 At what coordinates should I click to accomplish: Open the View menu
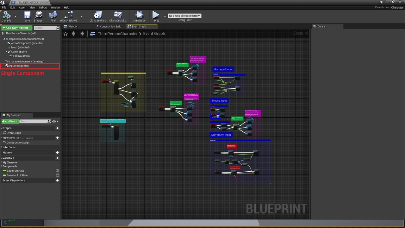pyautogui.click(x=32, y=7)
